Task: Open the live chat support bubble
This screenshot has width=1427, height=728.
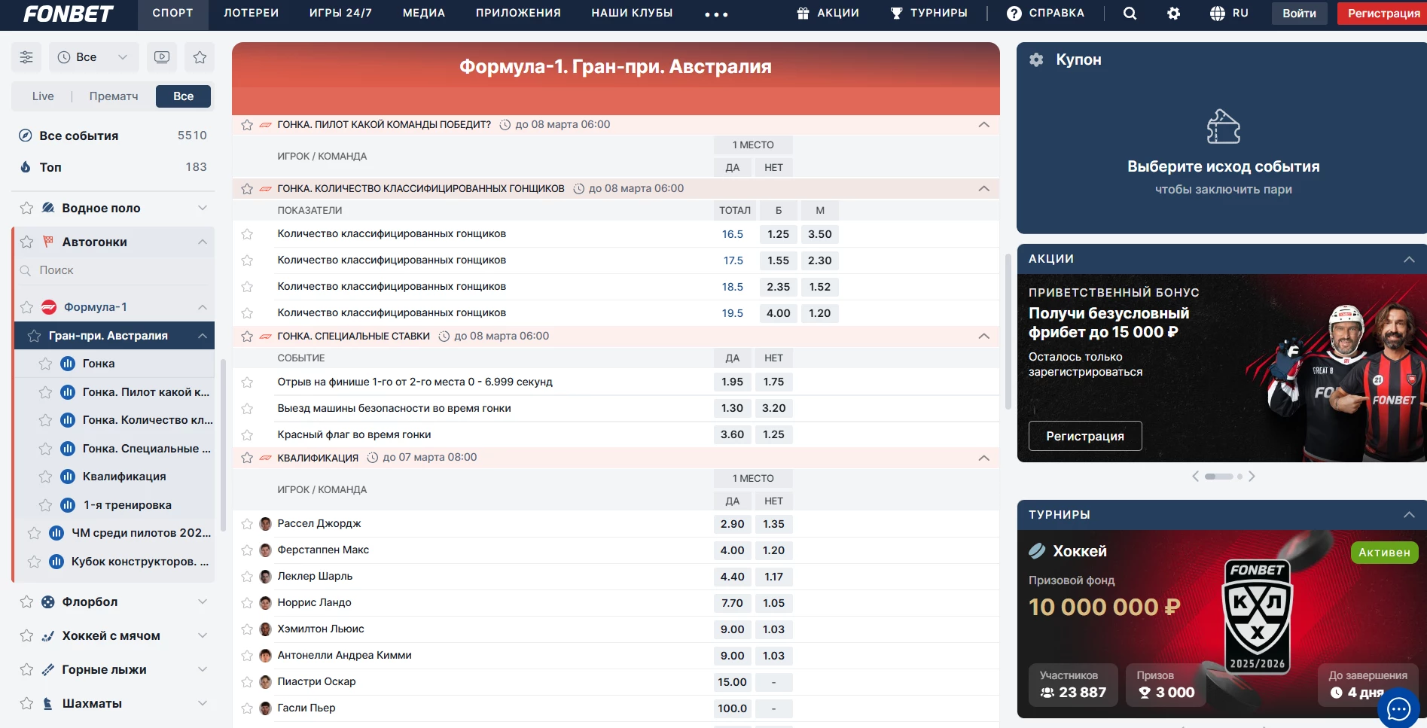Action: pos(1398,708)
